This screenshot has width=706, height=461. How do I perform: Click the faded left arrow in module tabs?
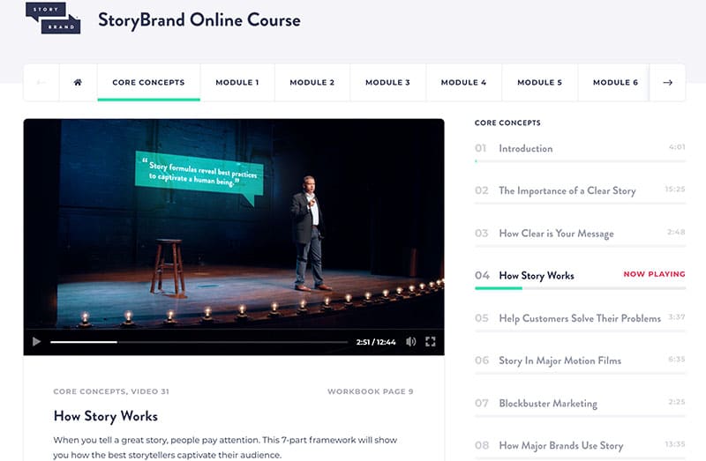[x=41, y=82]
